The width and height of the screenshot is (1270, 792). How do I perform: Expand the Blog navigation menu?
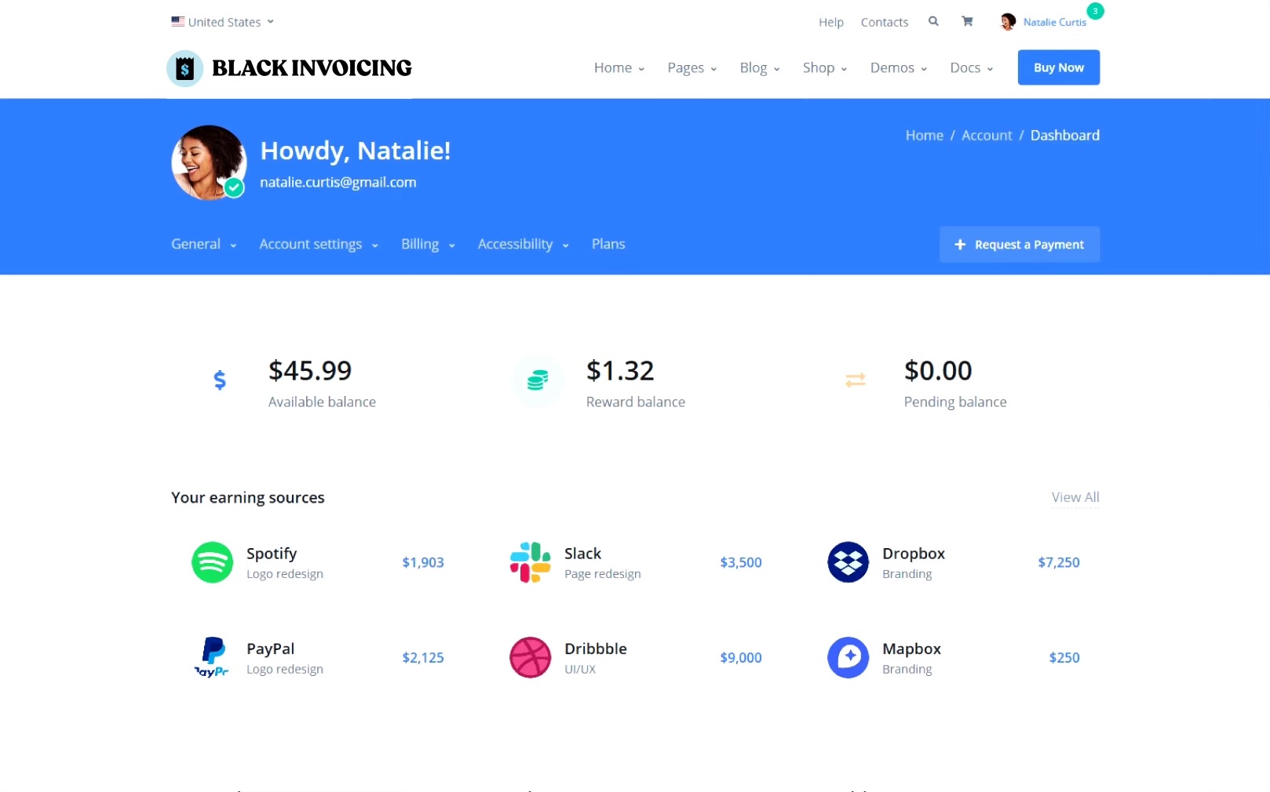[760, 68]
